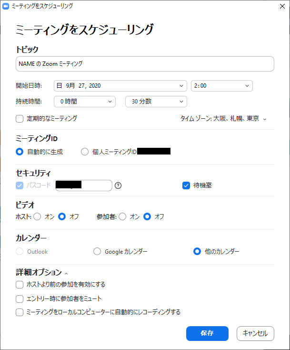Screen dimensions: 290x350
Task: Open the start date dropdown 9月 27, 2020
Action: click(x=120, y=86)
